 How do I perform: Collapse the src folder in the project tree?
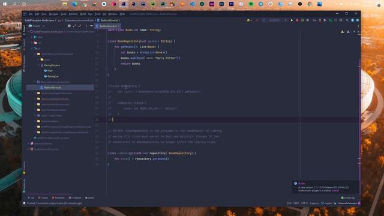(32, 48)
